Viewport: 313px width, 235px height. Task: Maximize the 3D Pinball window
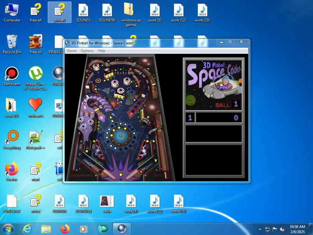coord(230,42)
